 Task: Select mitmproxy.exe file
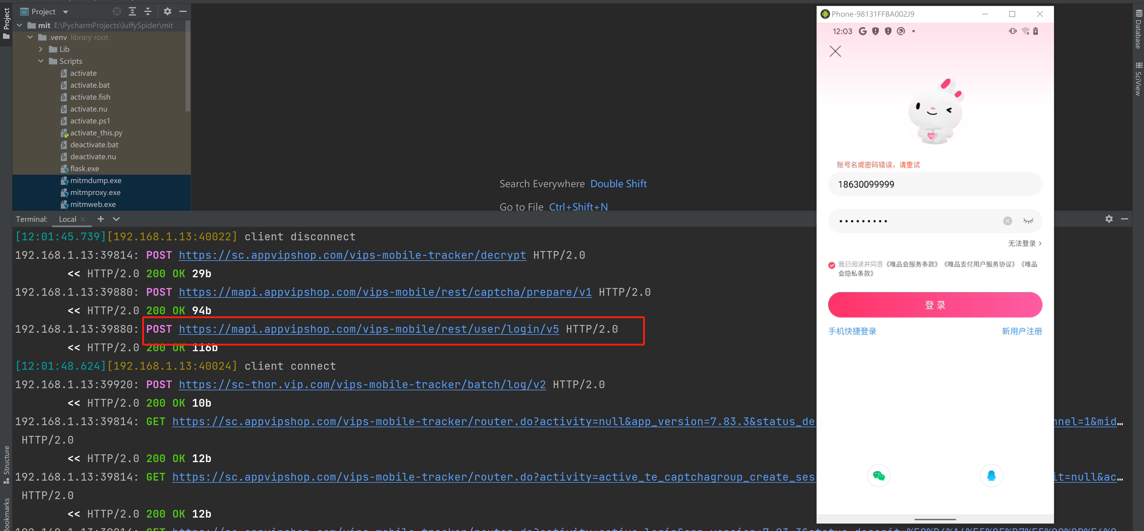[95, 193]
